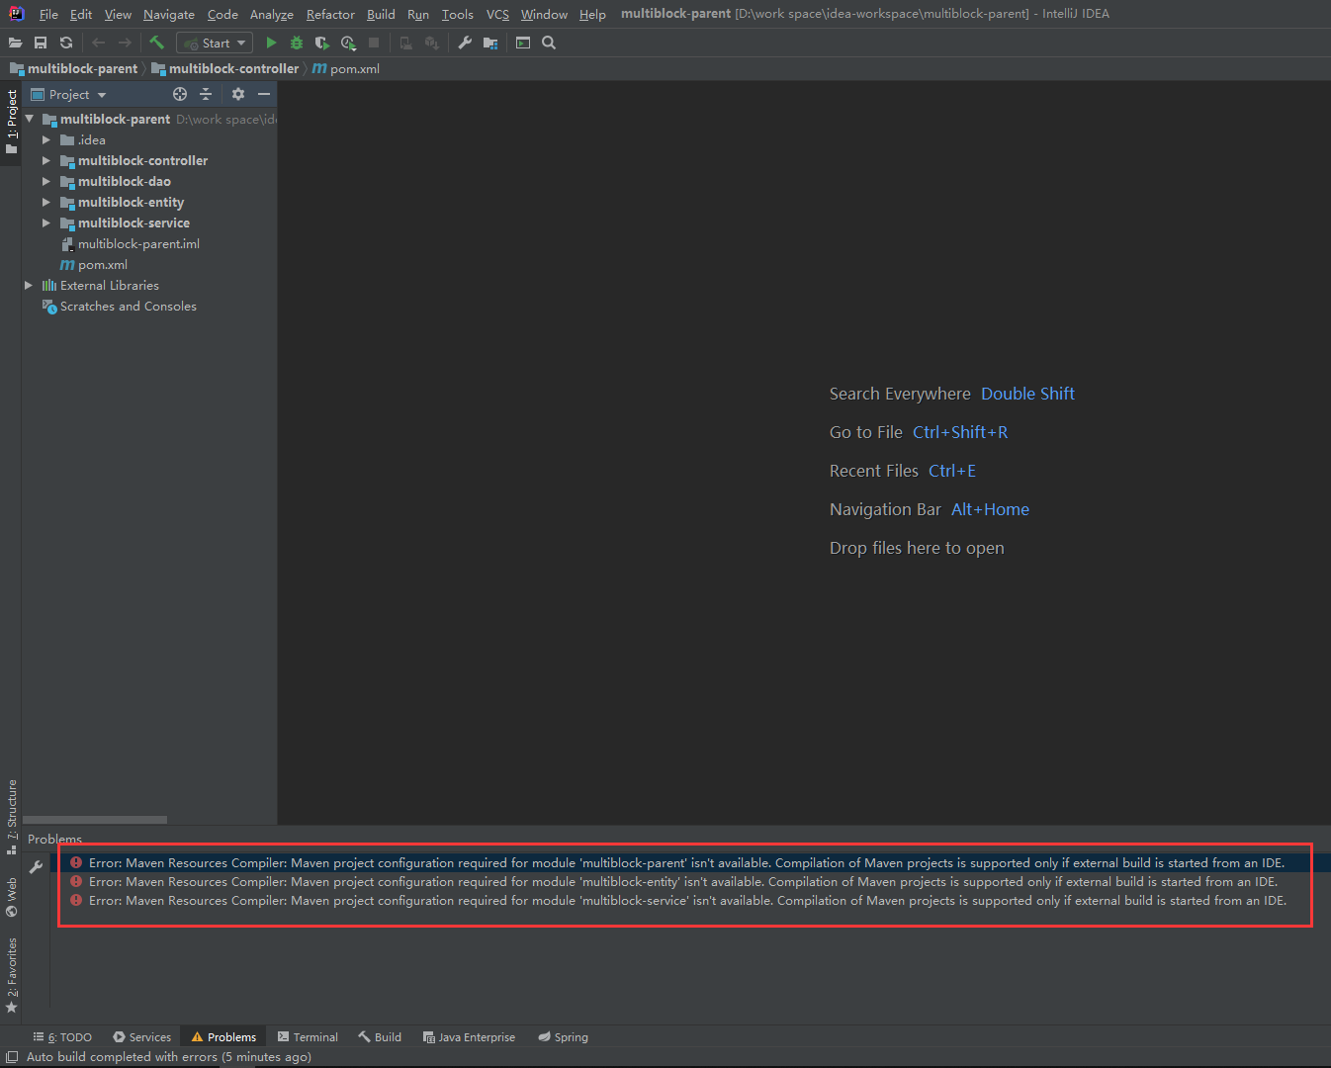This screenshot has height=1068, width=1331.
Task: Open Settings via the wrench icon
Action: coord(465,43)
